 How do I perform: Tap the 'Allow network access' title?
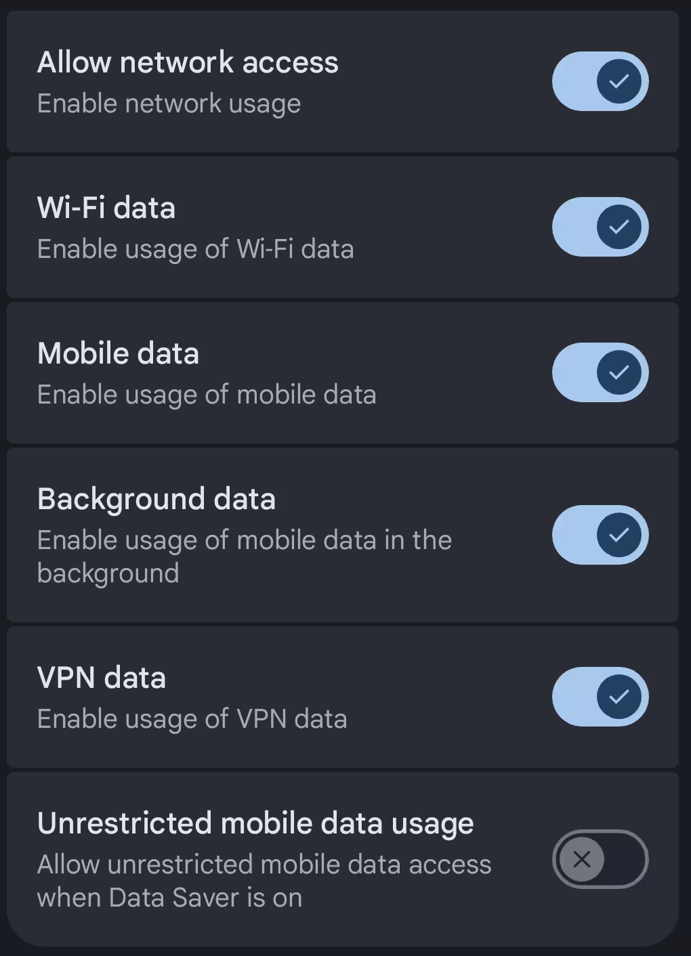pyautogui.click(x=188, y=62)
